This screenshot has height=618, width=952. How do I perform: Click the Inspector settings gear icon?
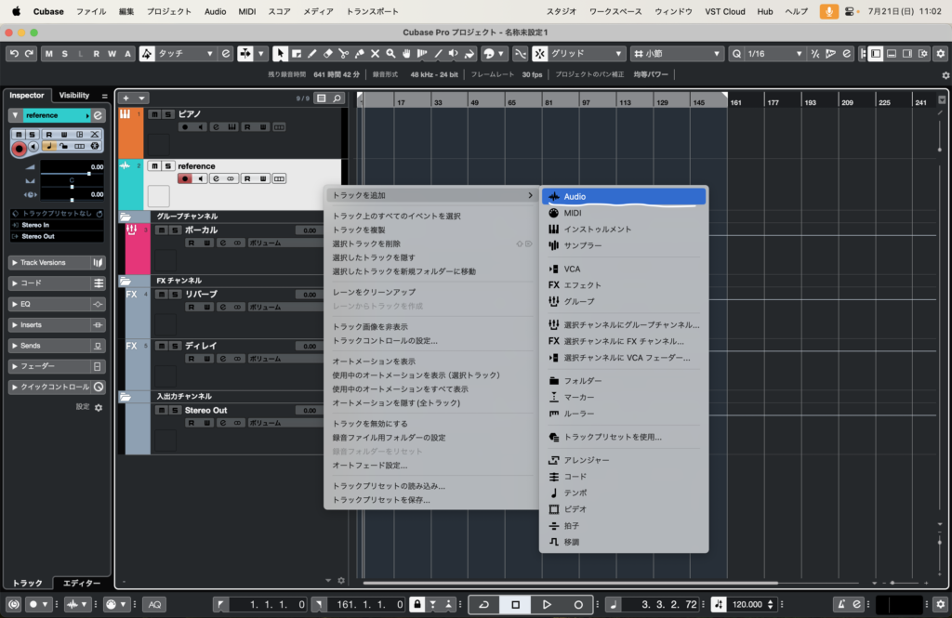pyautogui.click(x=99, y=407)
